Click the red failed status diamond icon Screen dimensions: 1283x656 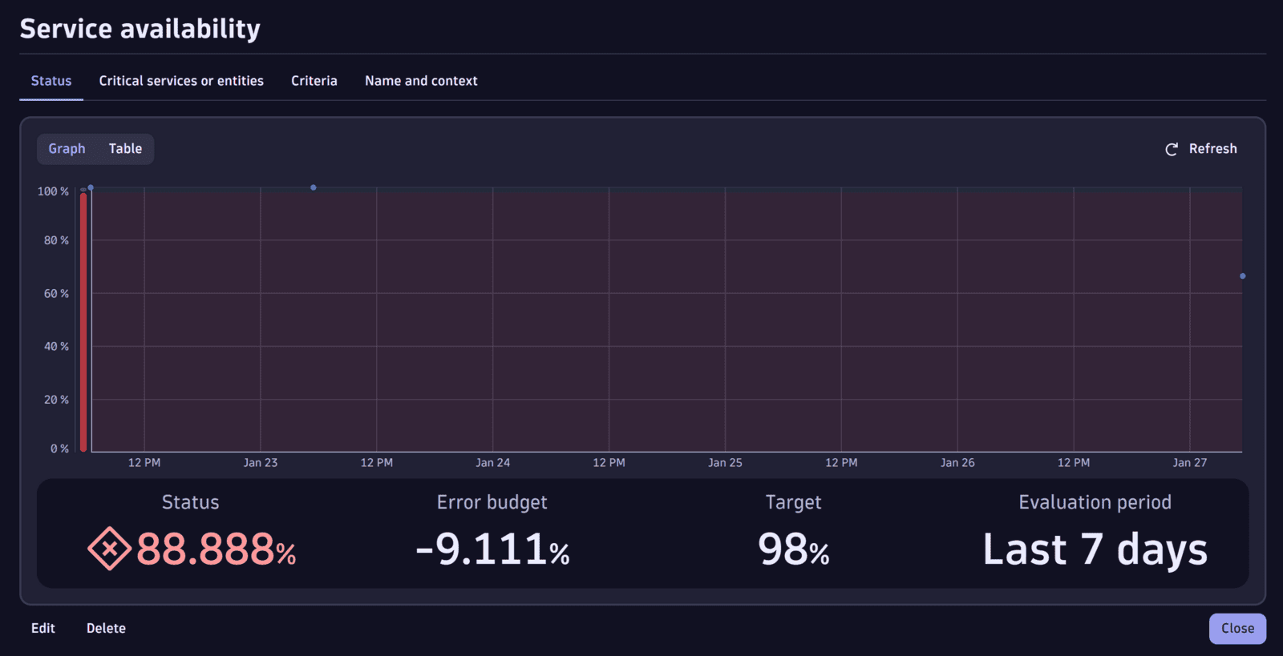click(x=109, y=549)
